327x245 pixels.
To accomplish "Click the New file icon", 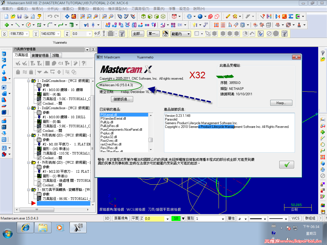I will (x=6, y=16).
